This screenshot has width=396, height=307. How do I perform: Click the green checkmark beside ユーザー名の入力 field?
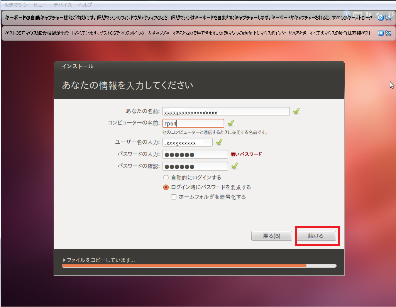tap(219, 142)
